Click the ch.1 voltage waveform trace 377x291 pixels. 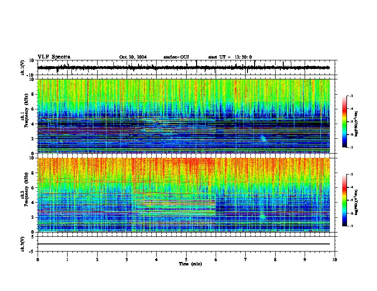183,68
